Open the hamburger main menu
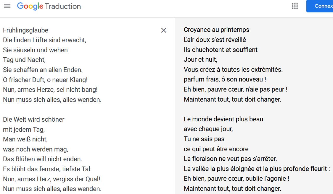The image size is (333, 194). pyautogui.click(x=7, y=6)
